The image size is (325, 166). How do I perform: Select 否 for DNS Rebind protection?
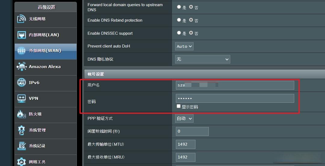[191, 20]
